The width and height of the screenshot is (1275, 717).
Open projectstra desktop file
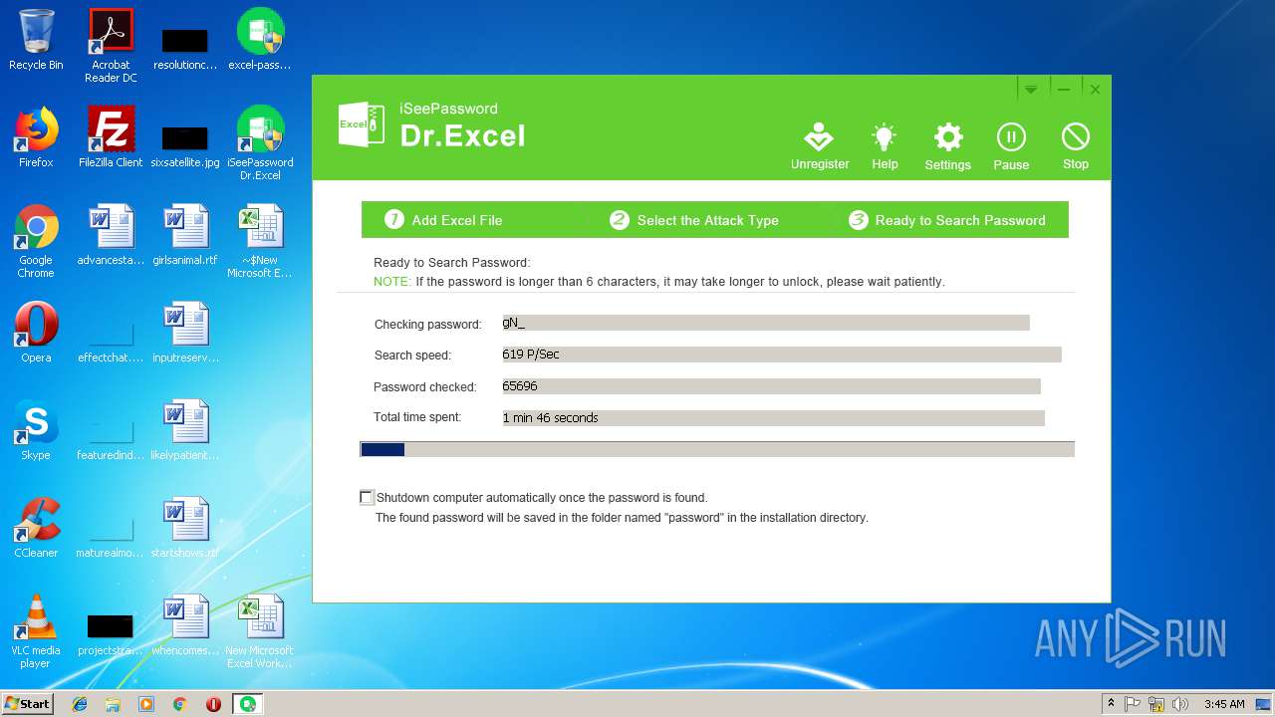pos(111,633)
